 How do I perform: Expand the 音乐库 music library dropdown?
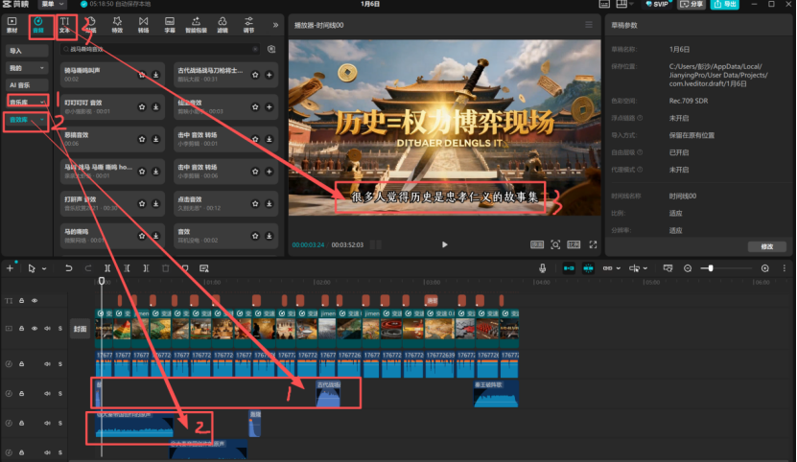click(27, 103)
